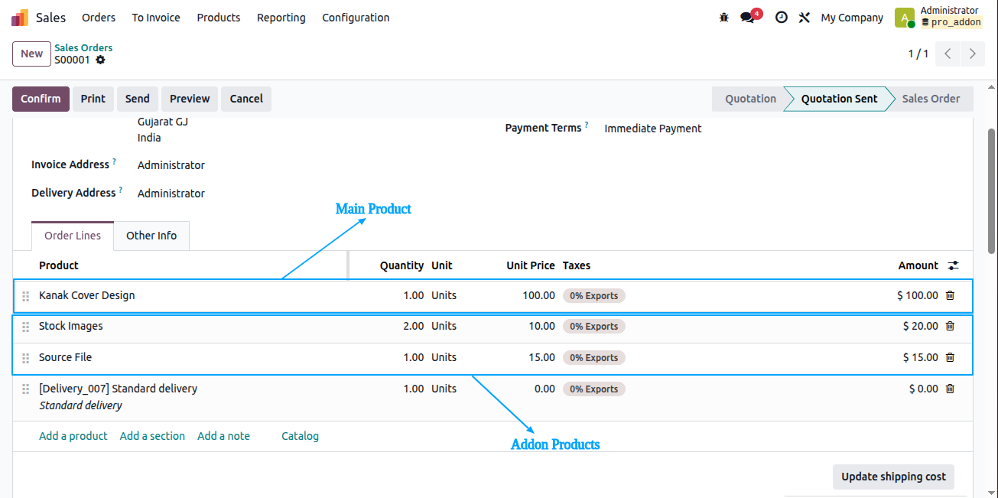
Task: Grab the Standard delivery drag handle
Action: pos(25,389)
